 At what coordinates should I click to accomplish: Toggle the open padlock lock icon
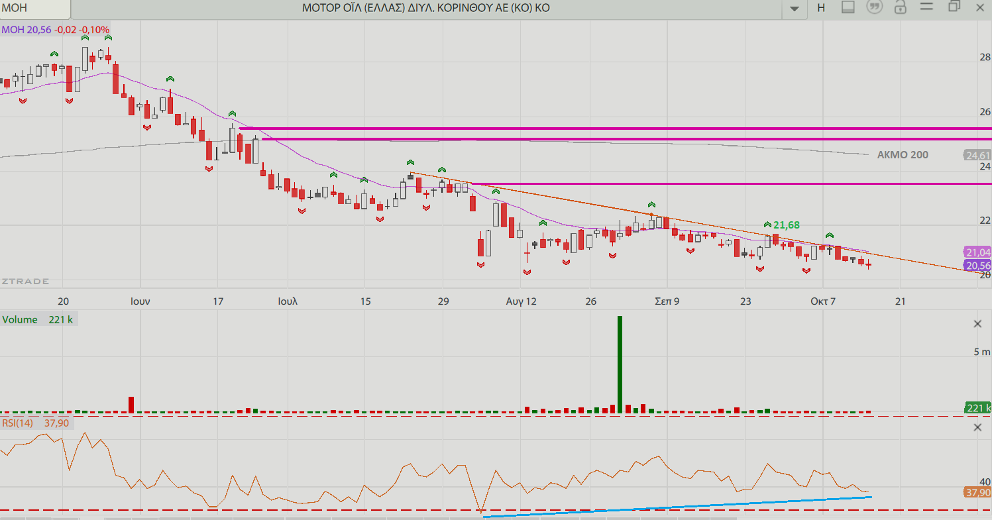pos(900,7)
